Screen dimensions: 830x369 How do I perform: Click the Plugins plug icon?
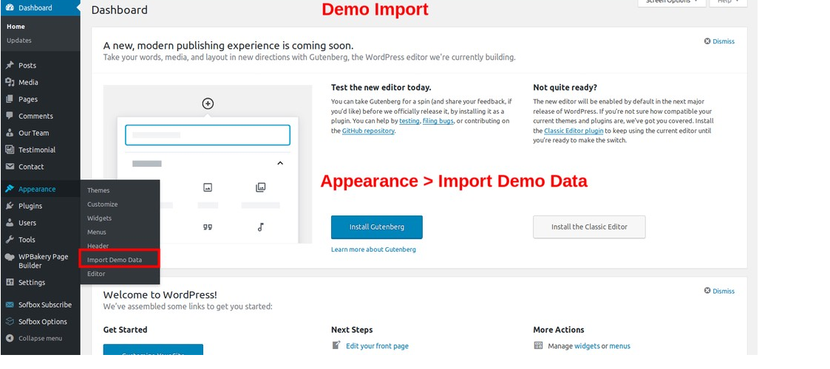[10, 206]
